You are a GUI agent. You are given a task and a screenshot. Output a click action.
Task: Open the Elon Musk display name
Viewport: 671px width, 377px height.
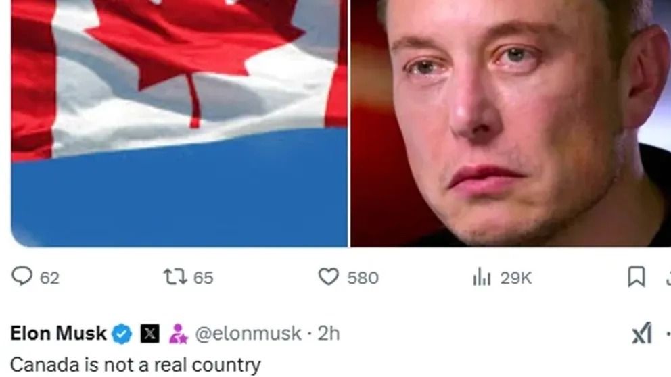(58, 333)
